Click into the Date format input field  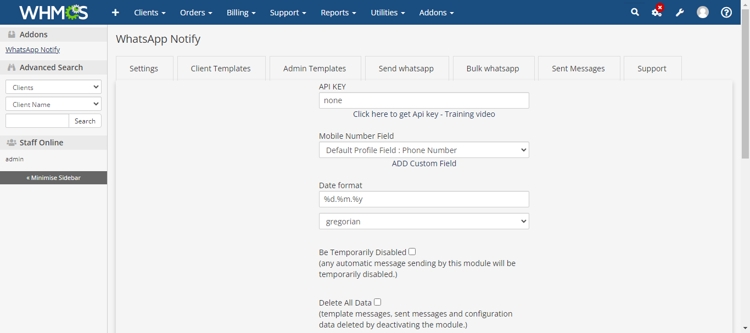[x=424, y=199]
